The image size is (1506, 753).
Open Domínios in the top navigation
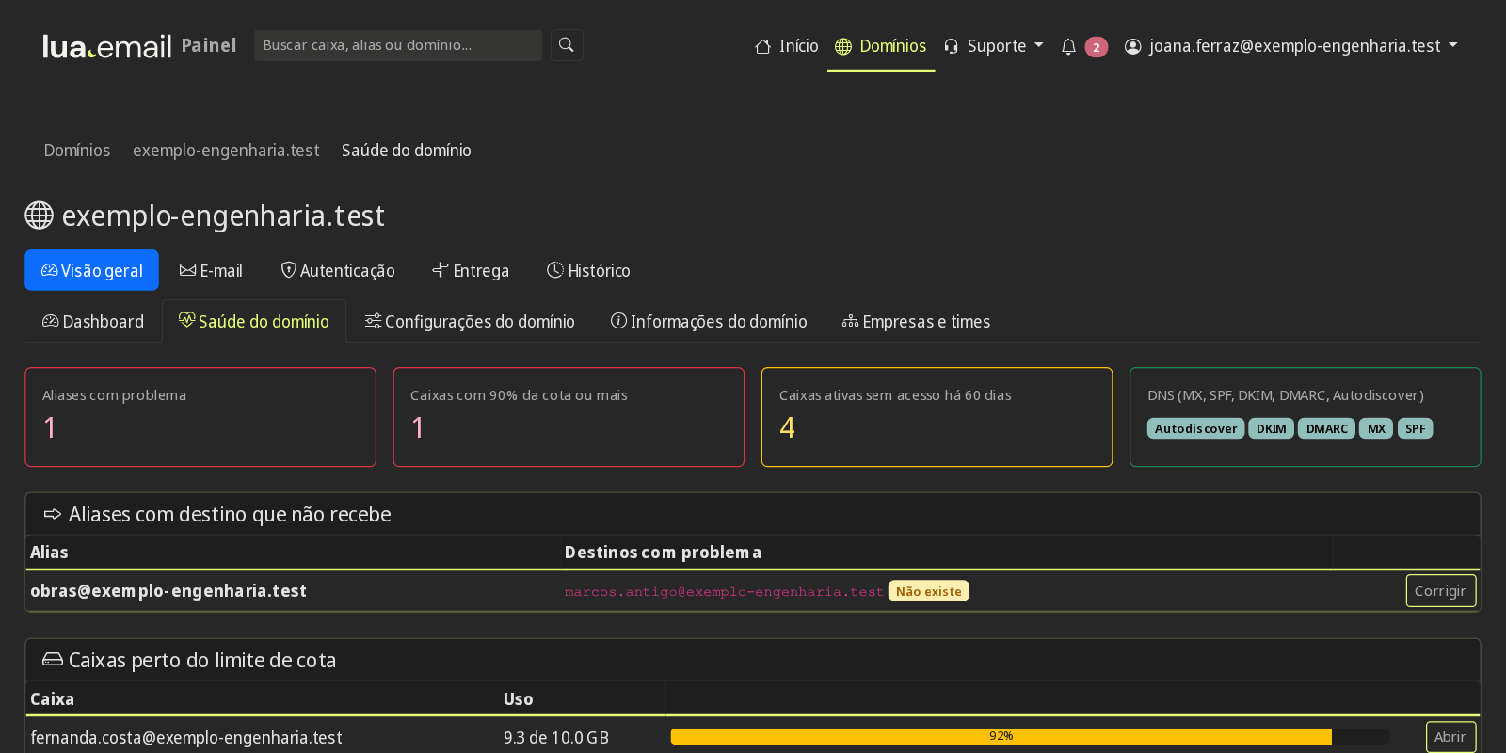881,46
